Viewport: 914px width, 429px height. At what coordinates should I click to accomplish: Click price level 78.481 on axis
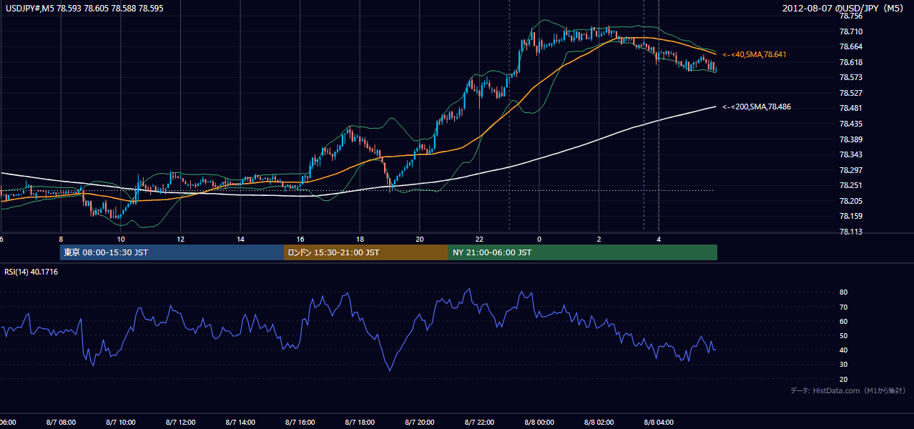tap(850, 108)
